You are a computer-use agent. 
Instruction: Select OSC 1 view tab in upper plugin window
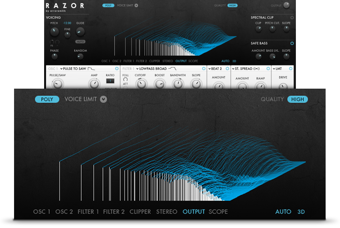[106, 61]
